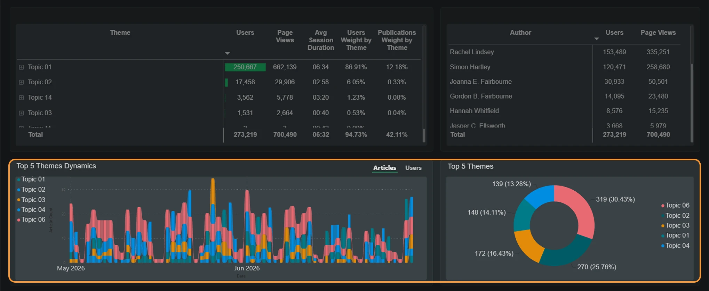Select author Simon Hartley
Image resolution: width=709 pixels, height=291 pixels.
coord(470,67)
